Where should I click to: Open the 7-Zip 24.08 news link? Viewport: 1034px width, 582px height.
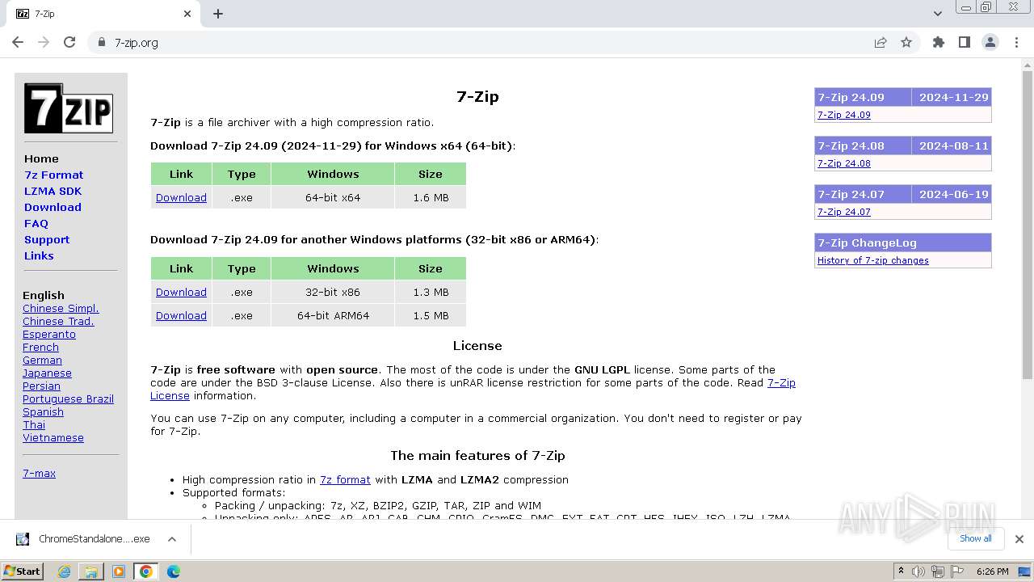843,163
